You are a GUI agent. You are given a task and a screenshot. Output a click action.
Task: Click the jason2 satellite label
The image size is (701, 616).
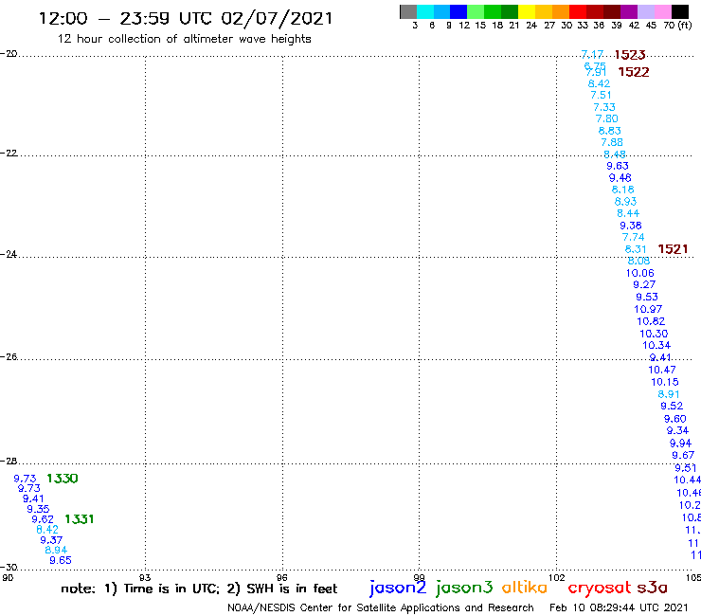click(x=398, y=589)
